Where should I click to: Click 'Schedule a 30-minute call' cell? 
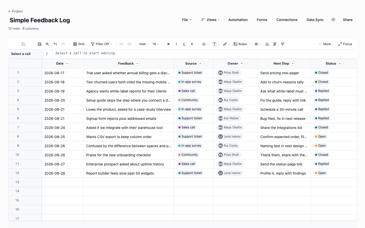[284, 109]
